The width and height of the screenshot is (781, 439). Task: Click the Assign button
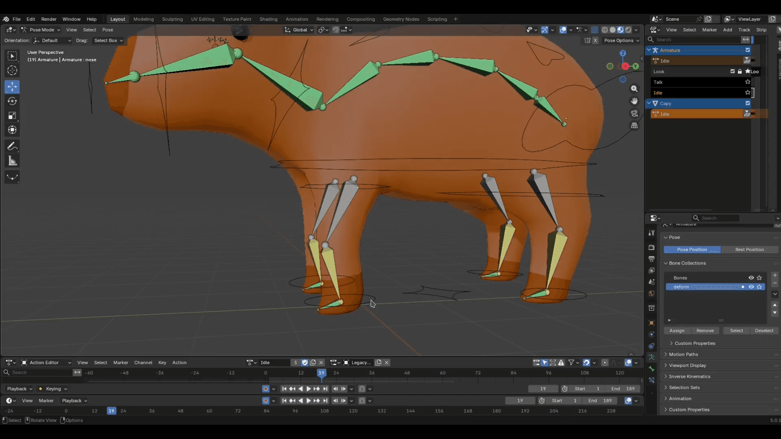(x=677, y=331)
